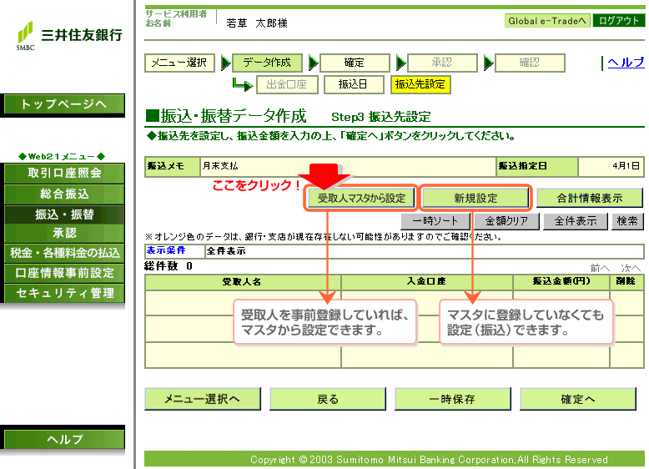Click 合計情報表示 button
This screenshot has width=649, height=469.
[x=590, y=198]
